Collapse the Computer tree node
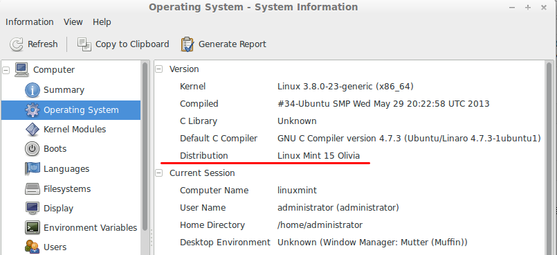This screenshot has height=255, width=557. pos(6,70)
